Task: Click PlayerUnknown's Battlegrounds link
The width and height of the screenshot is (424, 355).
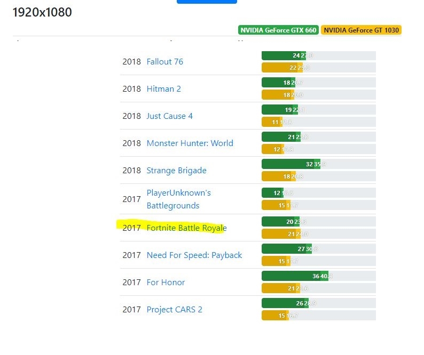Action: pos(178,199)
